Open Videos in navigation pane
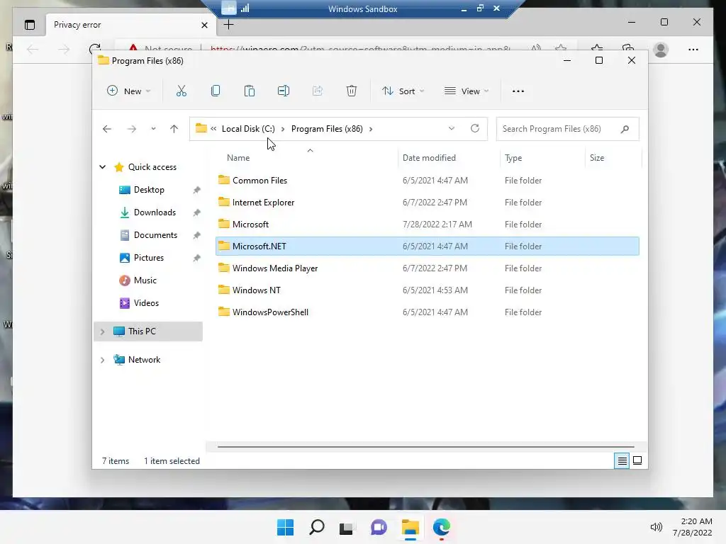726x544 pixels. (146, 303)
